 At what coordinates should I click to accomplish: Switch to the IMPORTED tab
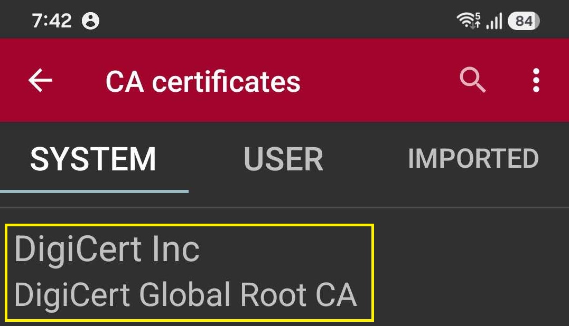click(x=473, y=159)
